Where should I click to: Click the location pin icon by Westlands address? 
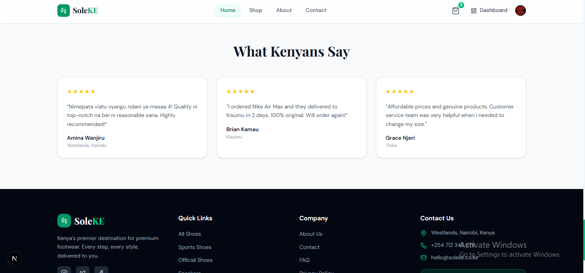tap(424, 233)
